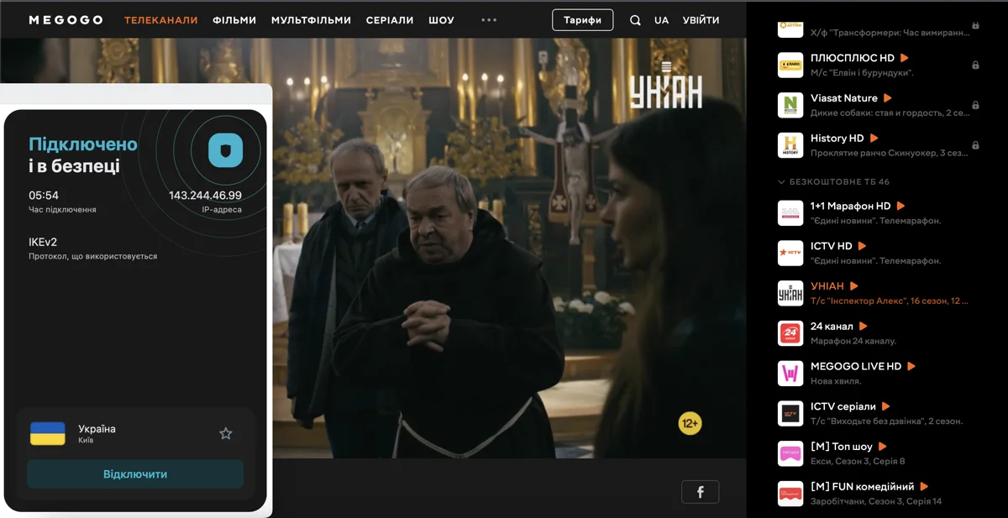Click the [M] Топ шоу logo

[790, 453]
